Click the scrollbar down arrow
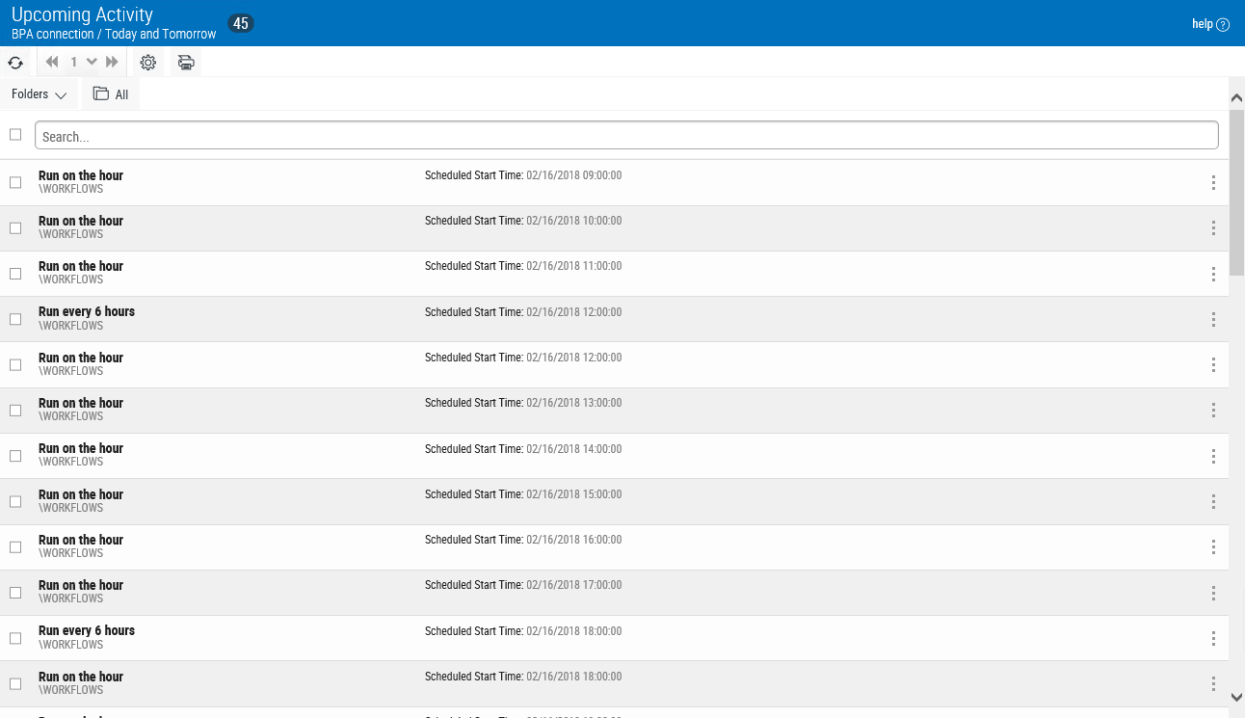The image size is (1245, 718). pos(1236,697)
